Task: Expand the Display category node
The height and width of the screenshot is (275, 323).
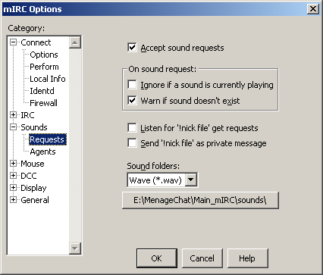Action: [14, 188]
